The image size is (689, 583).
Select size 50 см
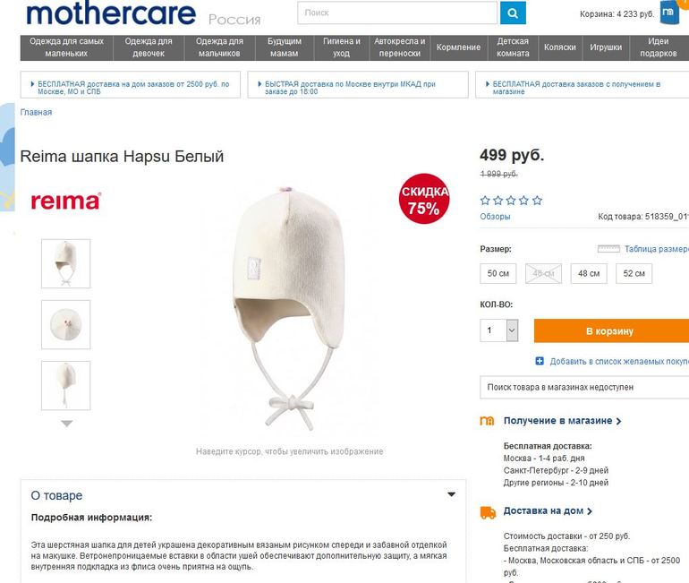(x=498, y=273)
